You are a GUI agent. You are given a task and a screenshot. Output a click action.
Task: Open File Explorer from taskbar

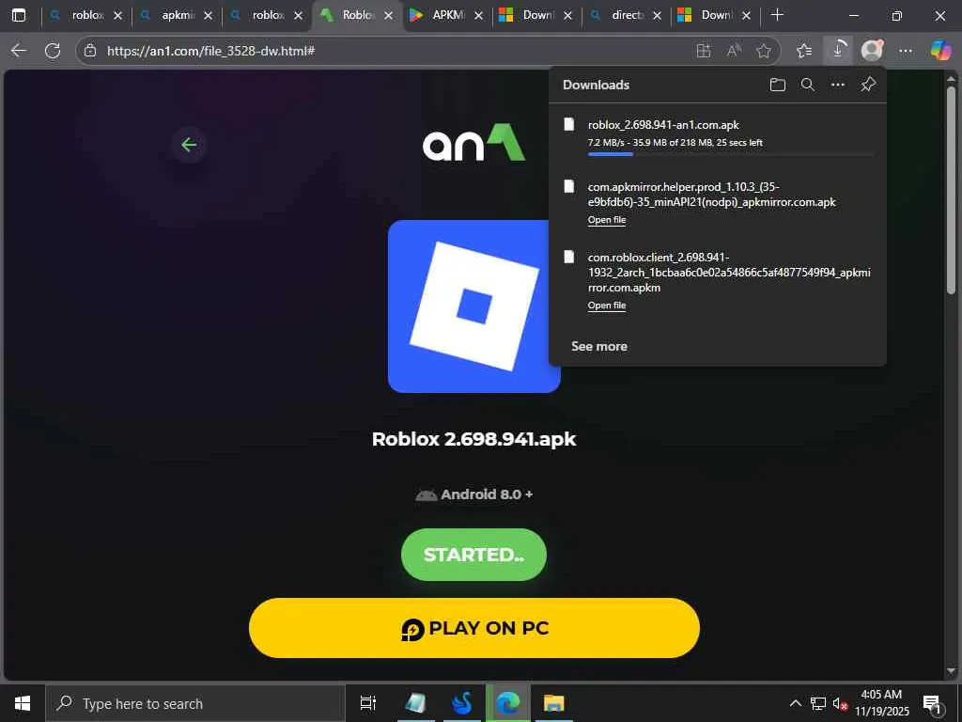pos(554,703)
